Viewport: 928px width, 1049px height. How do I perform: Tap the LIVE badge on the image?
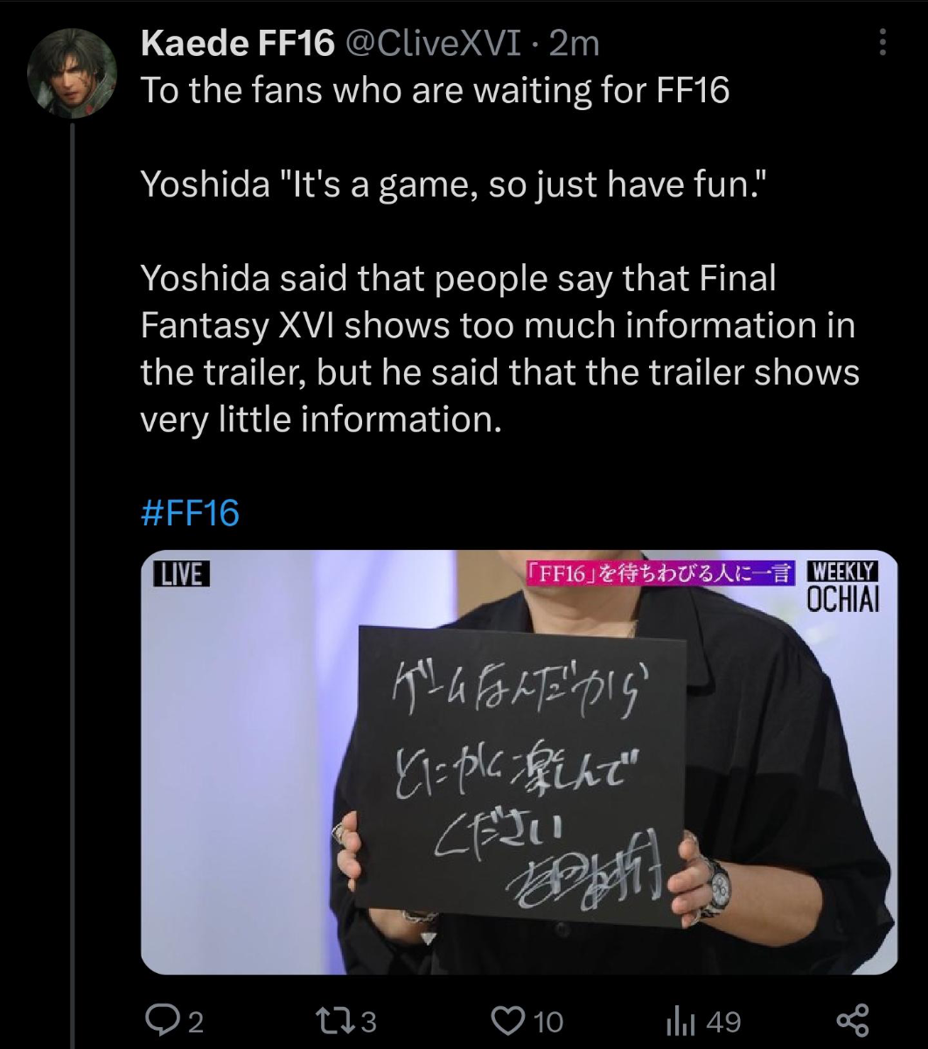[181, 574]
